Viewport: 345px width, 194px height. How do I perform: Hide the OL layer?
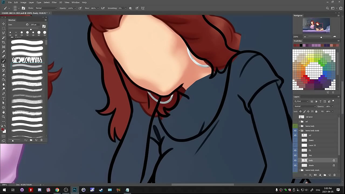coord(295,150)
